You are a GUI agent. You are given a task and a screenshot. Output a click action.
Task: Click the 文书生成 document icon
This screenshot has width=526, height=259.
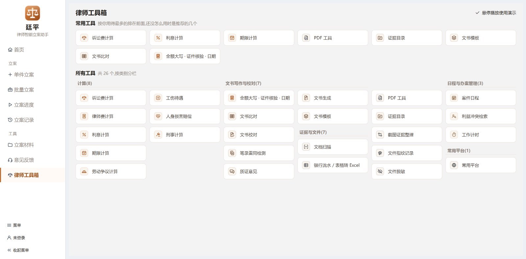point(306,98)
